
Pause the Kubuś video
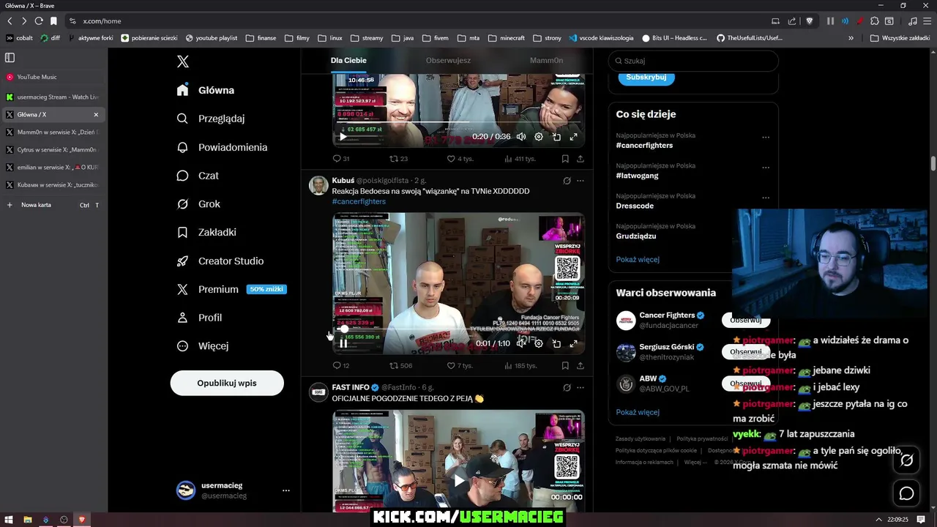(343, 343)
